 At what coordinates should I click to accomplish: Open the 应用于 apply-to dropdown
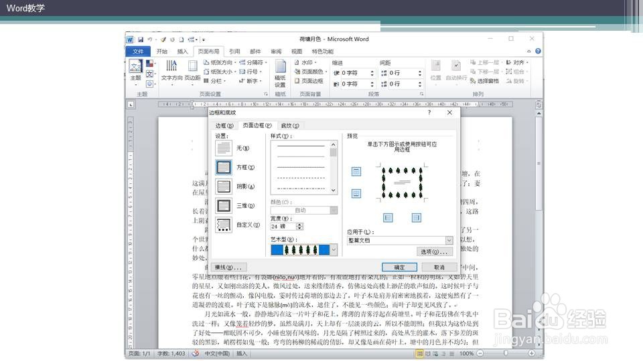click(x=449, y=240)
